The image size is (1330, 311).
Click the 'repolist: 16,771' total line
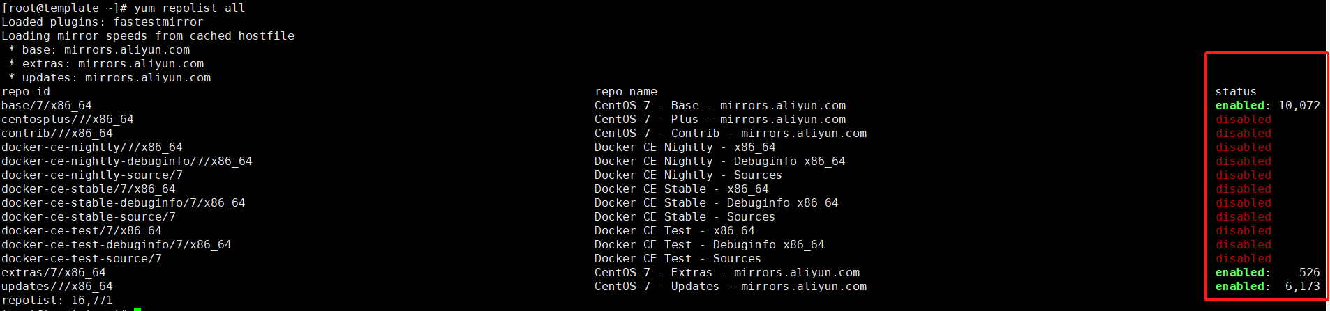[57, 301]
